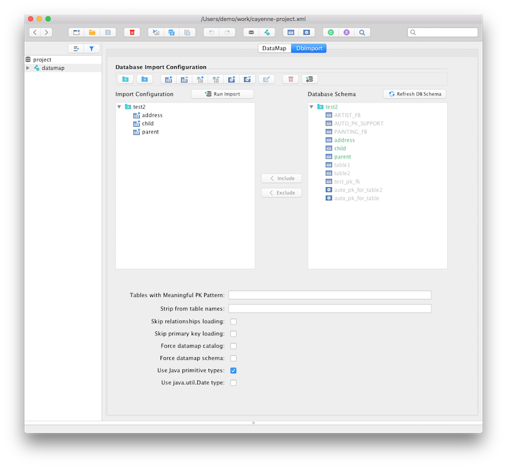Uncheck Use Java primitive types
507x468 pixels.
click(234, 371)
